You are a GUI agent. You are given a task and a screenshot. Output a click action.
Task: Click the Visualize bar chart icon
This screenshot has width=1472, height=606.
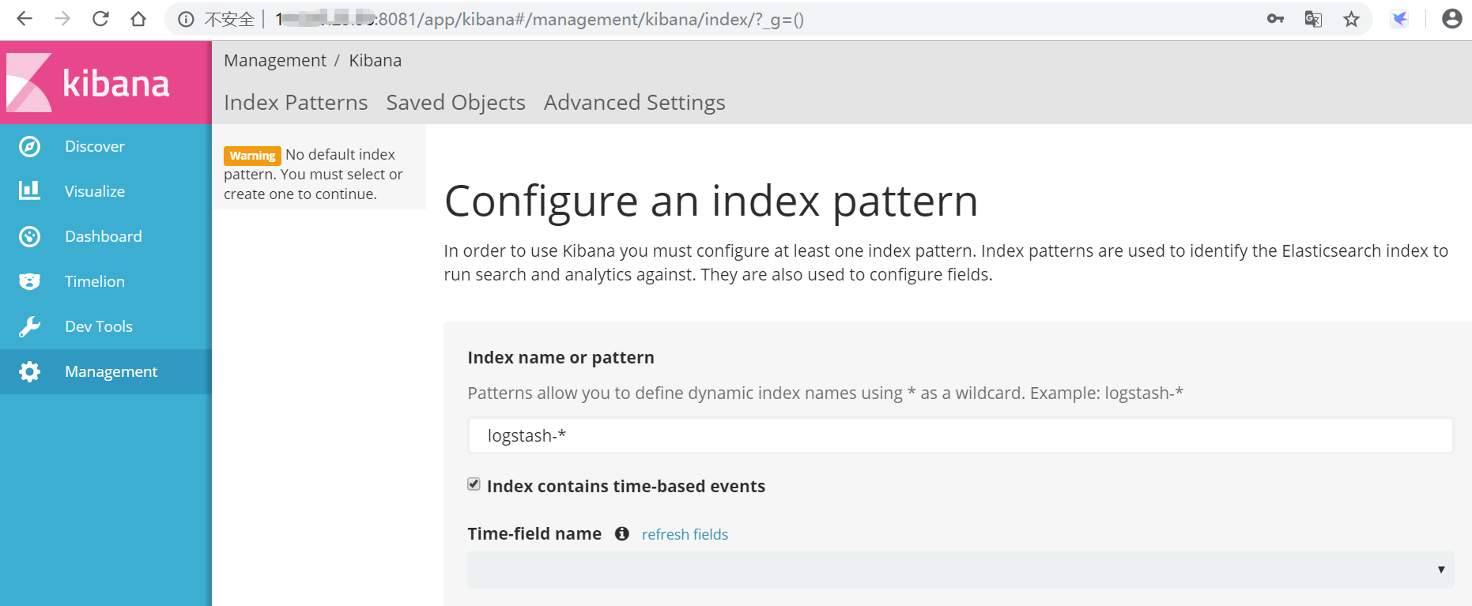pyautogui.click(x=30, y=190)
